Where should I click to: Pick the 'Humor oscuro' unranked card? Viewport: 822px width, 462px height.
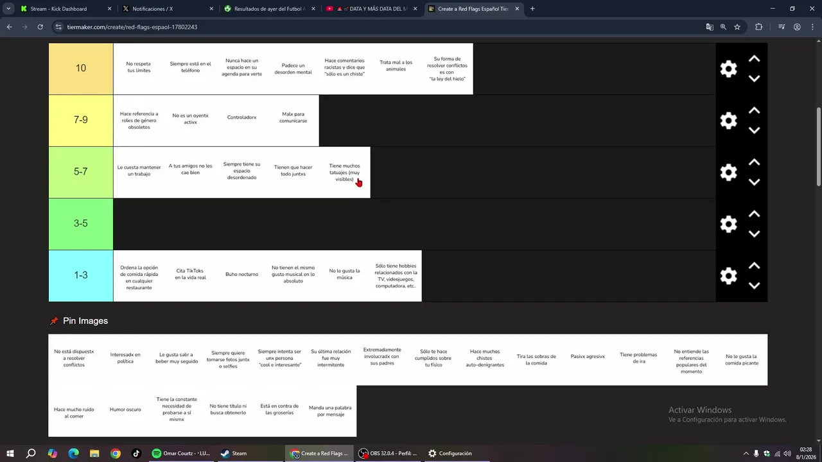125,411
